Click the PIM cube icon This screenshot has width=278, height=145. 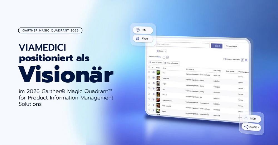coord(138,30)
